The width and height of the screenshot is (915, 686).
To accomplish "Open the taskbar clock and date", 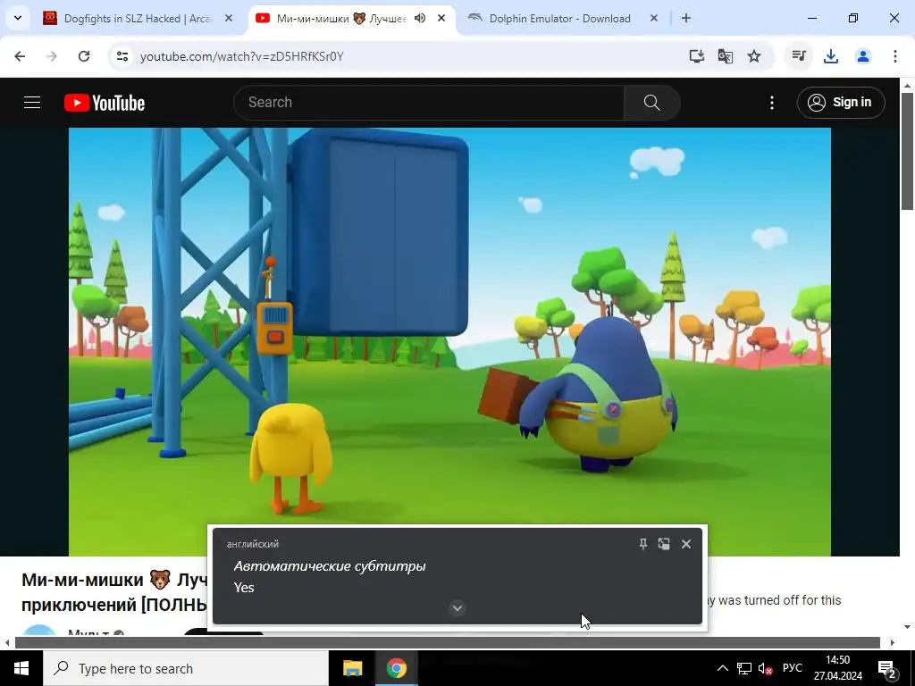I will [x=838, y=668].
